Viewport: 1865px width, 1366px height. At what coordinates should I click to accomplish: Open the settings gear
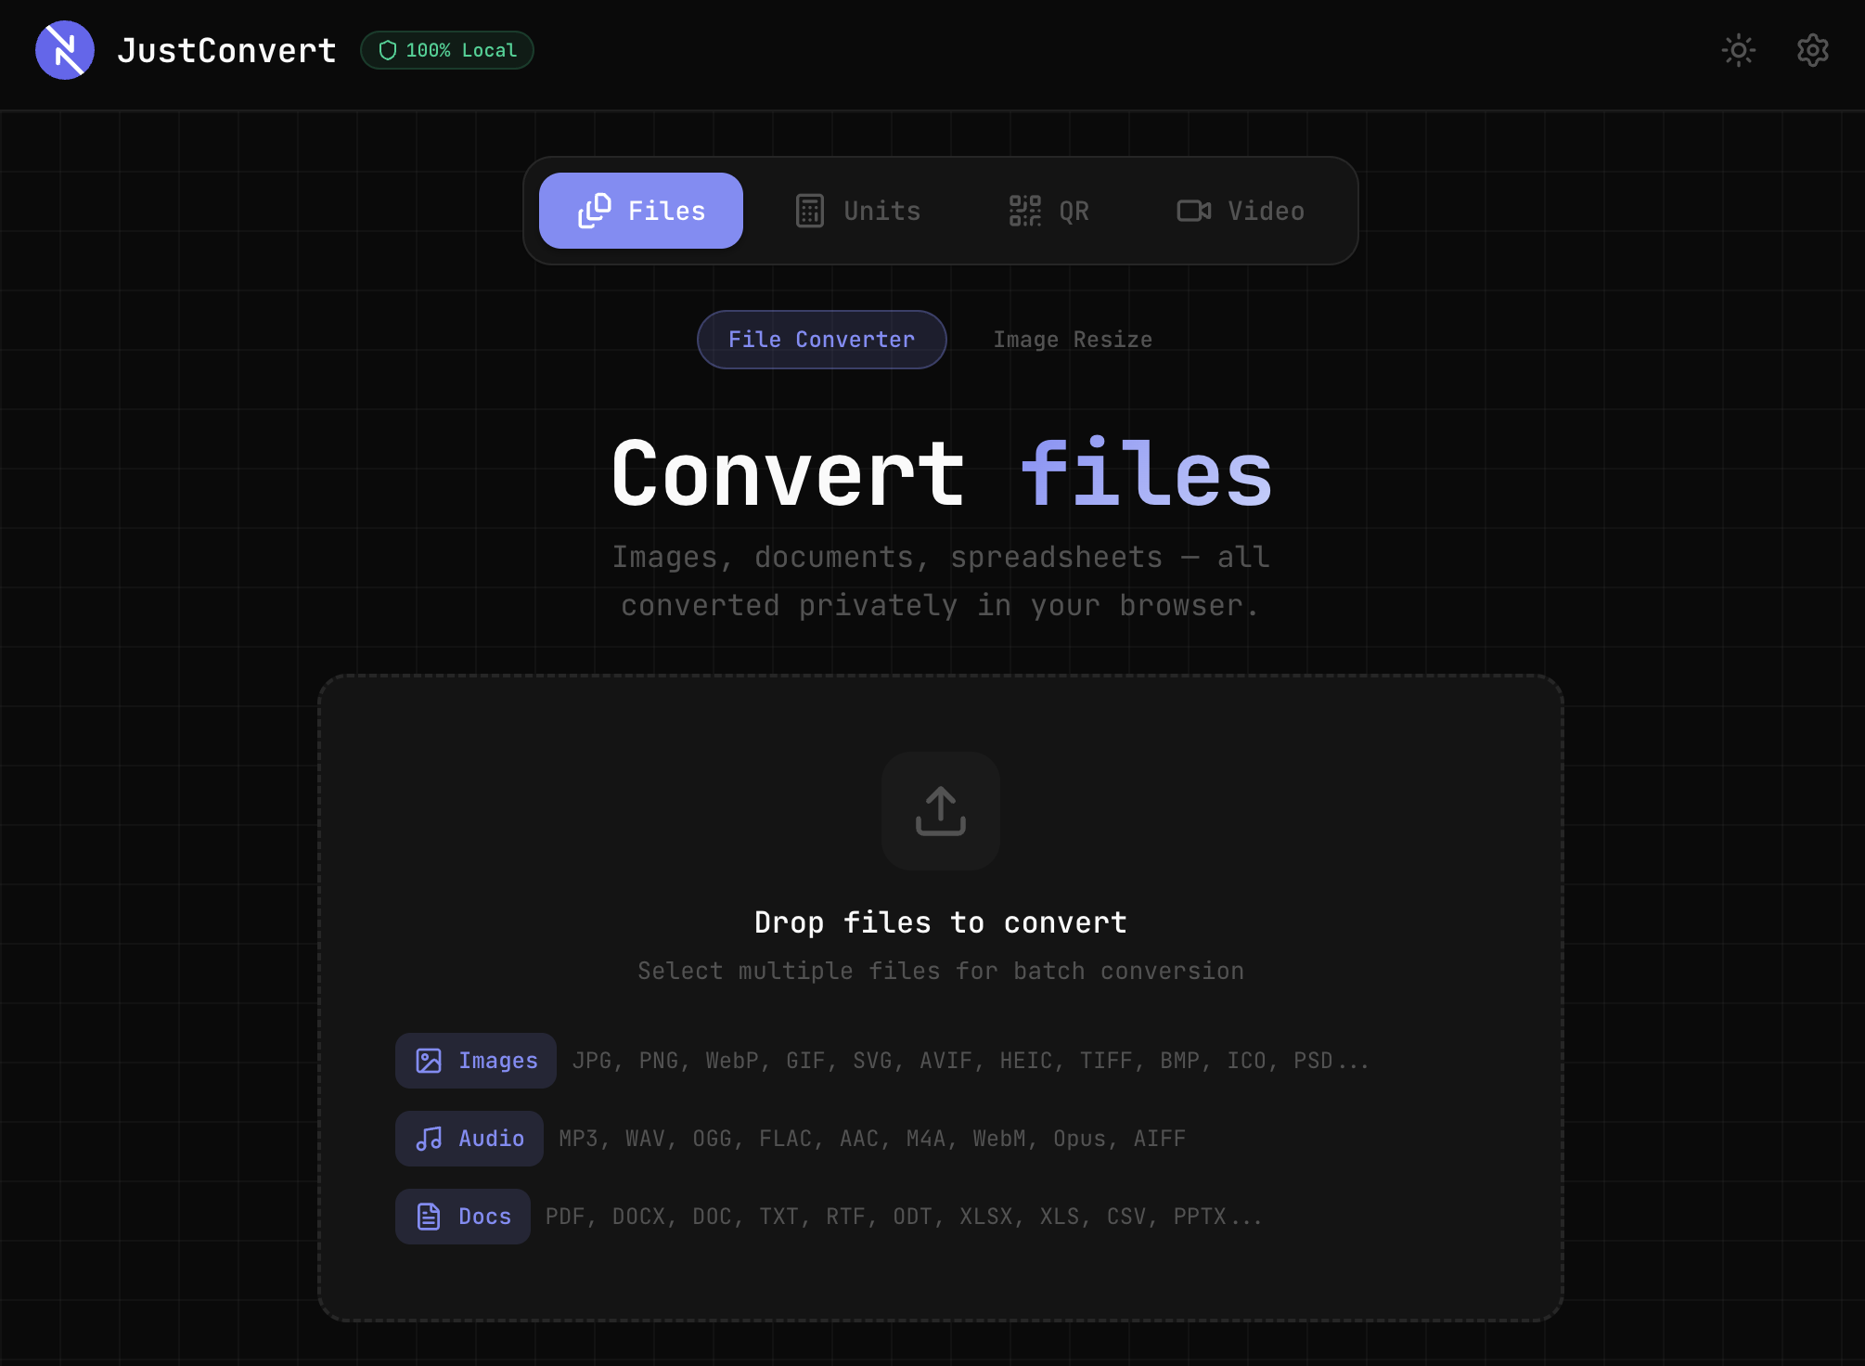click(x=1811, y=50)
